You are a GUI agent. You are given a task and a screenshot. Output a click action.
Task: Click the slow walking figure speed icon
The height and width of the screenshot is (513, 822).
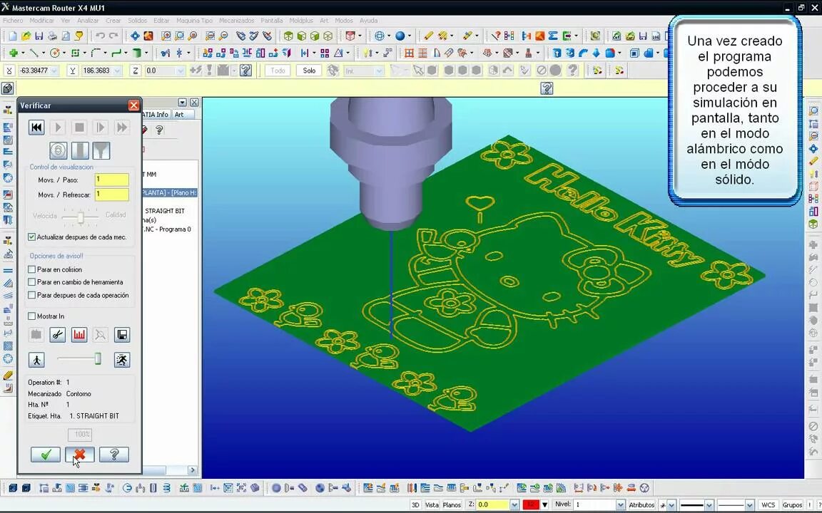pos(36,360)
